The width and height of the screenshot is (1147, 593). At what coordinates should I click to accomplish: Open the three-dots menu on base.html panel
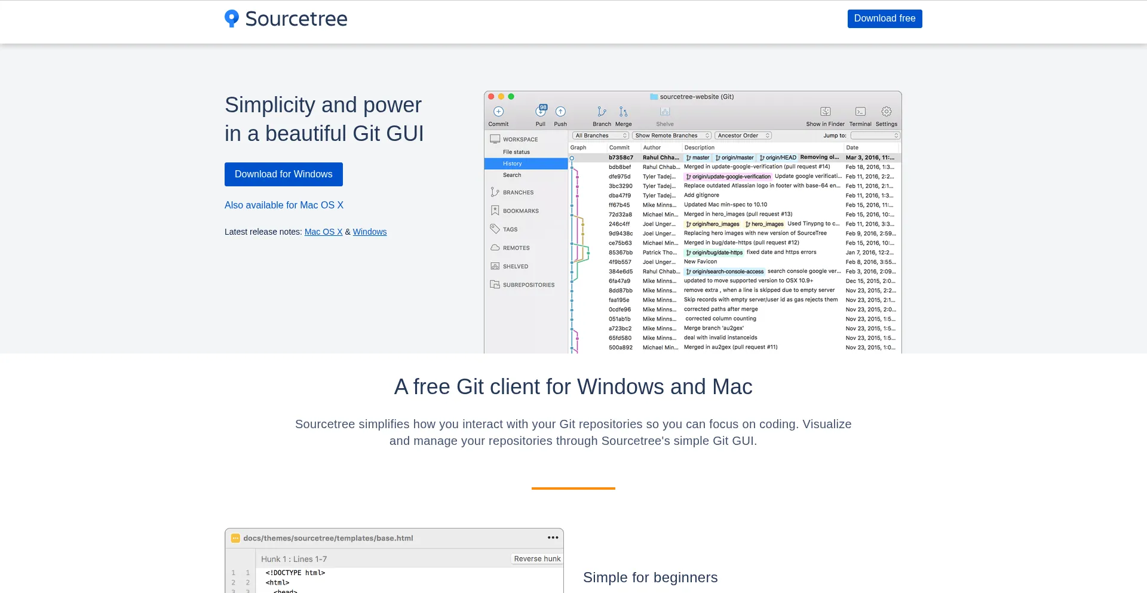553,537
